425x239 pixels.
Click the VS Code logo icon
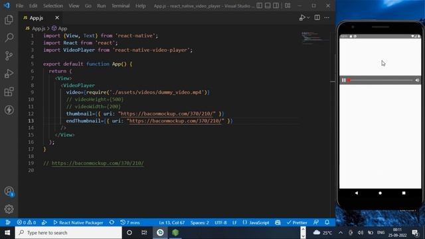point(7,5)
